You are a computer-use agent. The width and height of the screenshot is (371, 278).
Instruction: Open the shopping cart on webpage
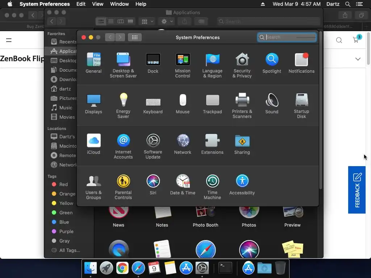click(x=357, y=39)
